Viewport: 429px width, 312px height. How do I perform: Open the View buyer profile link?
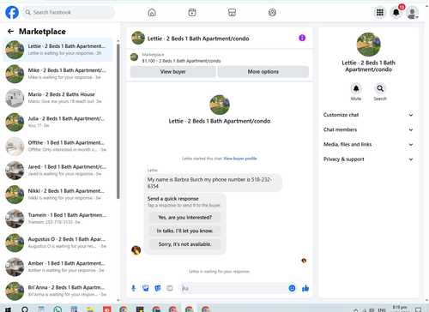[240, 159]
